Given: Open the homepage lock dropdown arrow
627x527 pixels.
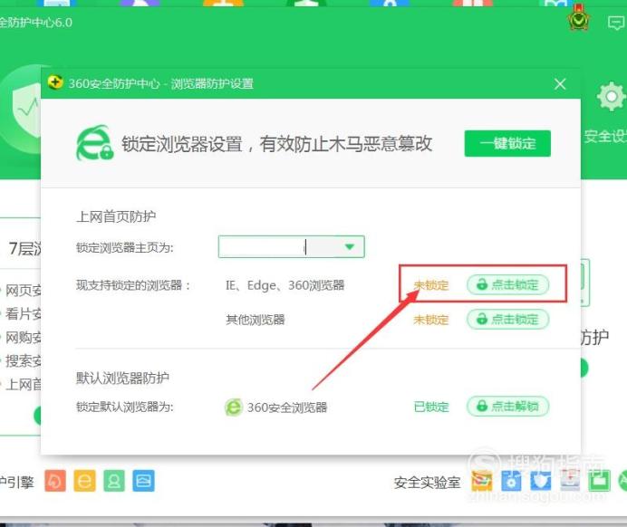Looking at the screenshot, I should click(x=350, y=247).
